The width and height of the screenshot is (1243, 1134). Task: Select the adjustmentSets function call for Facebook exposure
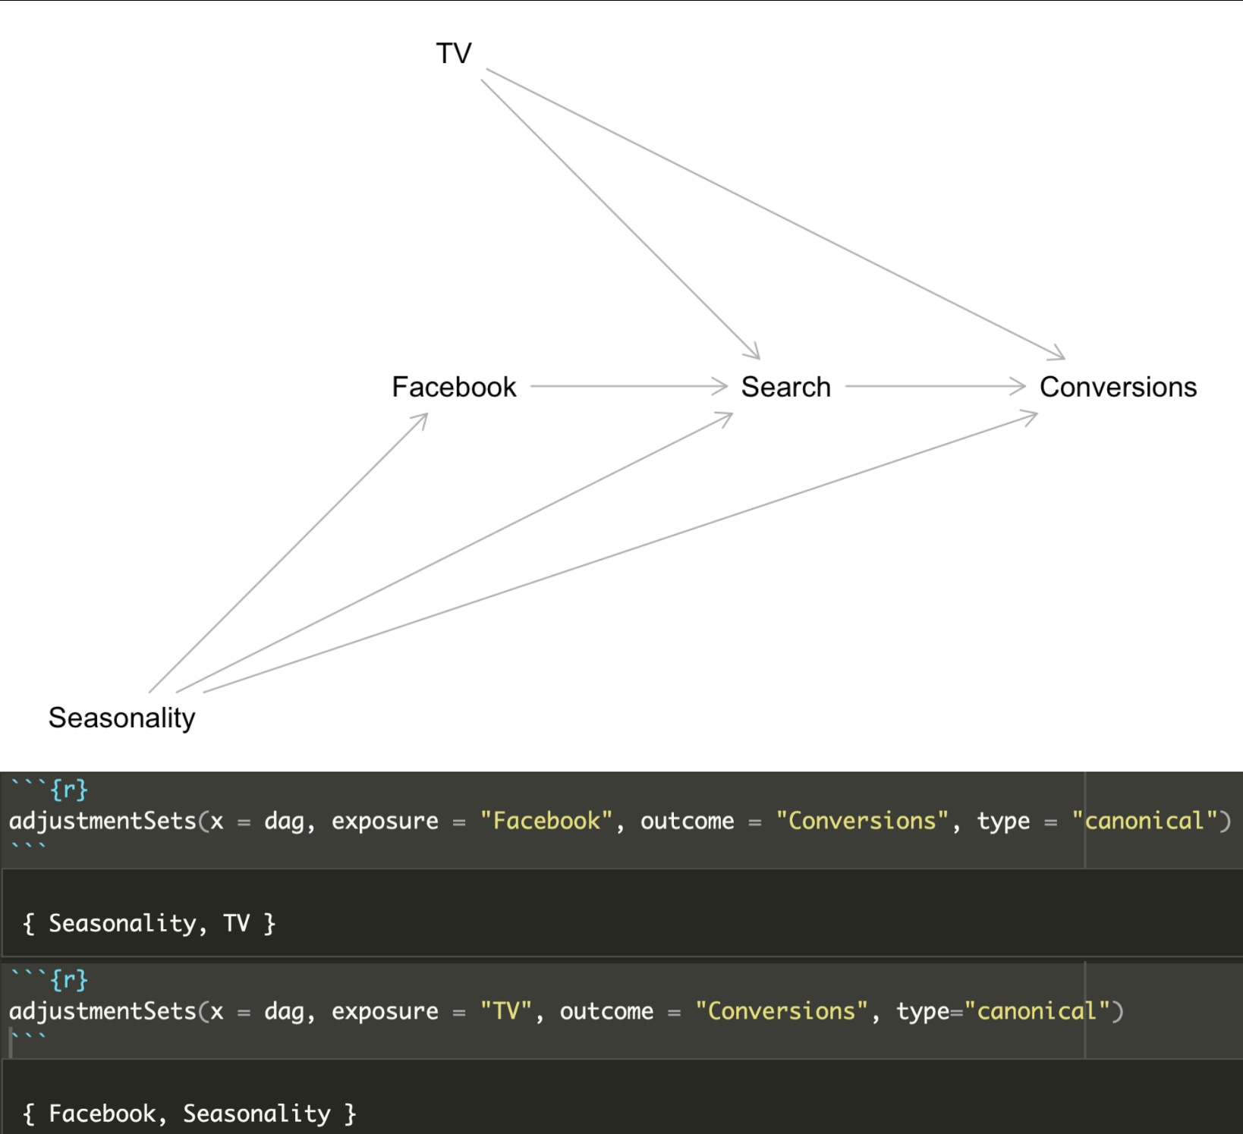[x=102, y=821]
